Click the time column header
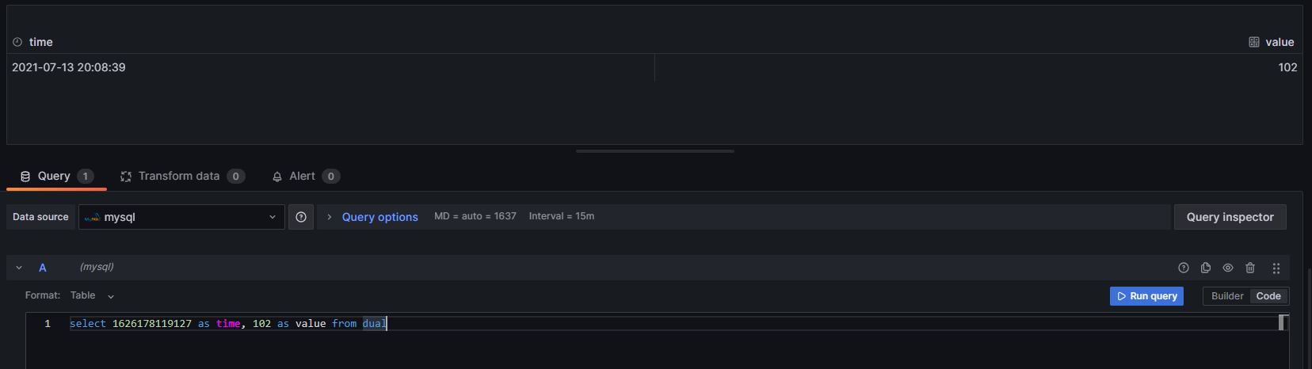Screen dimensions: 1312x369 click(41, 42)
